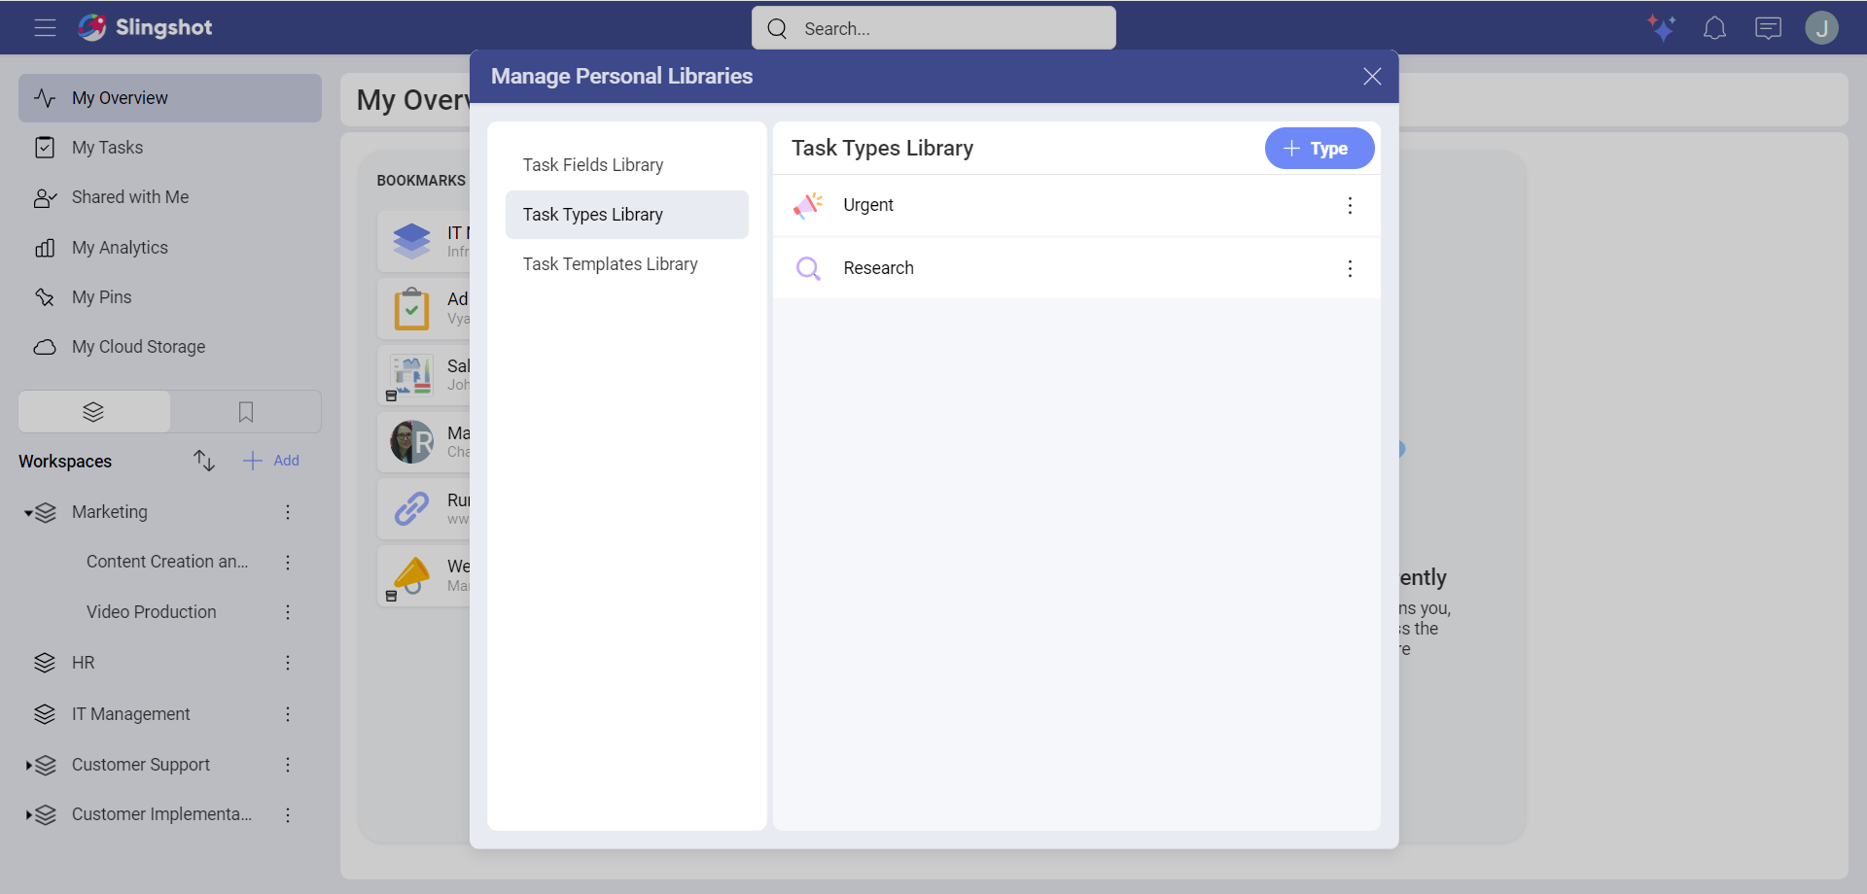Open the person photo bookmark
Viewport: 1867px width, 894px height.
click(x=411, y=442)
